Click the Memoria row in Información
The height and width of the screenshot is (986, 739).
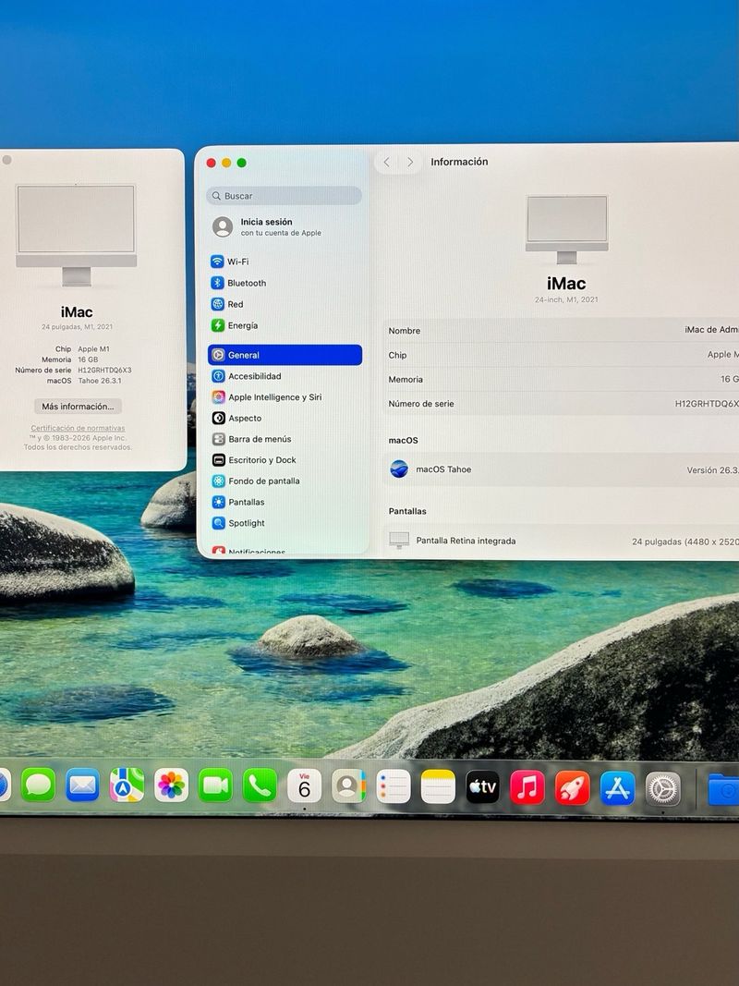point(561,379)
